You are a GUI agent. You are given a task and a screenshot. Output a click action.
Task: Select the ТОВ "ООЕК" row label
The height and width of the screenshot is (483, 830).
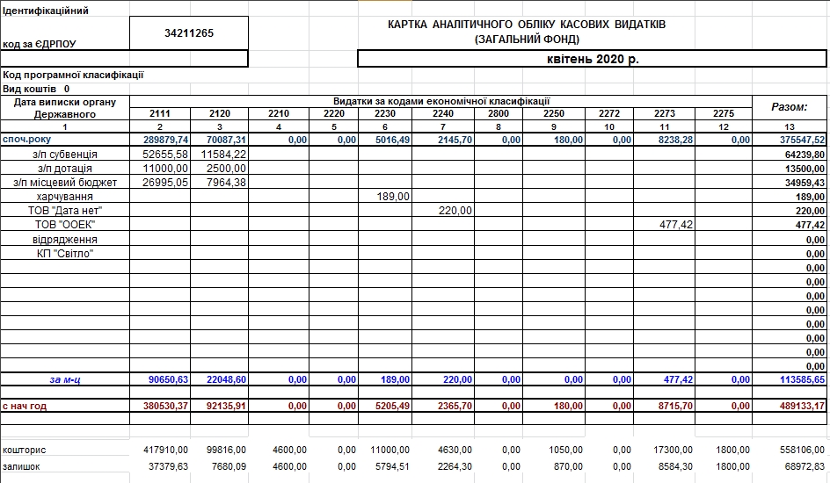(x=65, y=225)
